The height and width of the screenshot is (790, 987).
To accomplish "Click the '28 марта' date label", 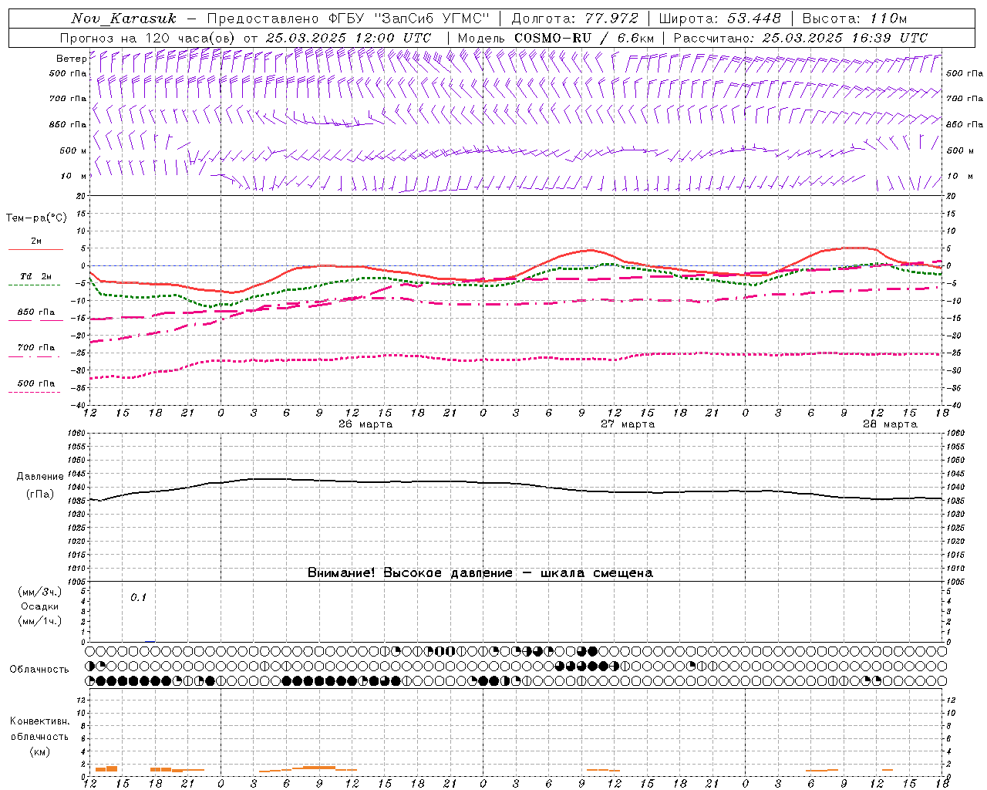I will (890, 424).
